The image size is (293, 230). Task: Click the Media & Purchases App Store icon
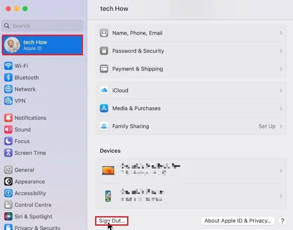click(104, 108)
